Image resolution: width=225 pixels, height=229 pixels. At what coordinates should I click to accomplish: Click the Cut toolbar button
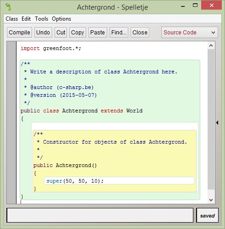(61, 33)
